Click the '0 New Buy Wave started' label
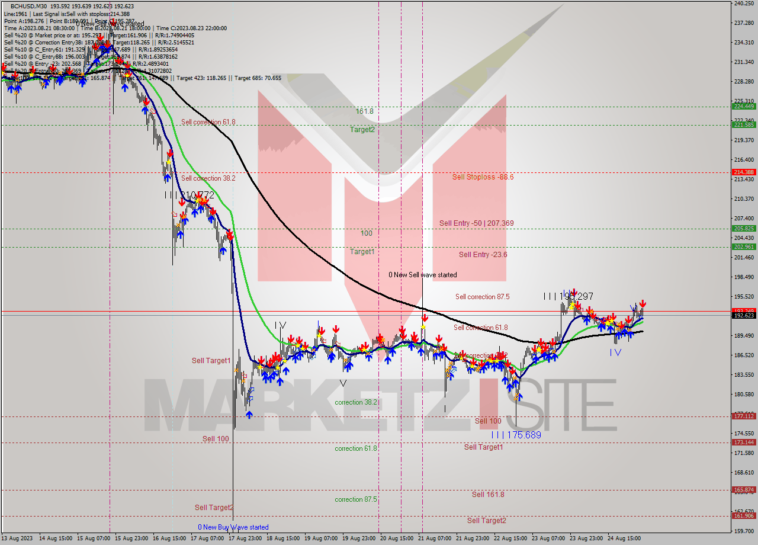 click(233, 527)
